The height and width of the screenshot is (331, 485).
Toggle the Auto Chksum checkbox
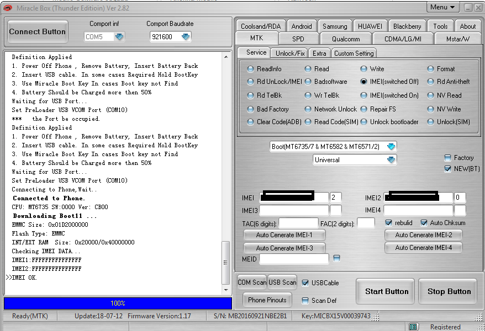424,223
